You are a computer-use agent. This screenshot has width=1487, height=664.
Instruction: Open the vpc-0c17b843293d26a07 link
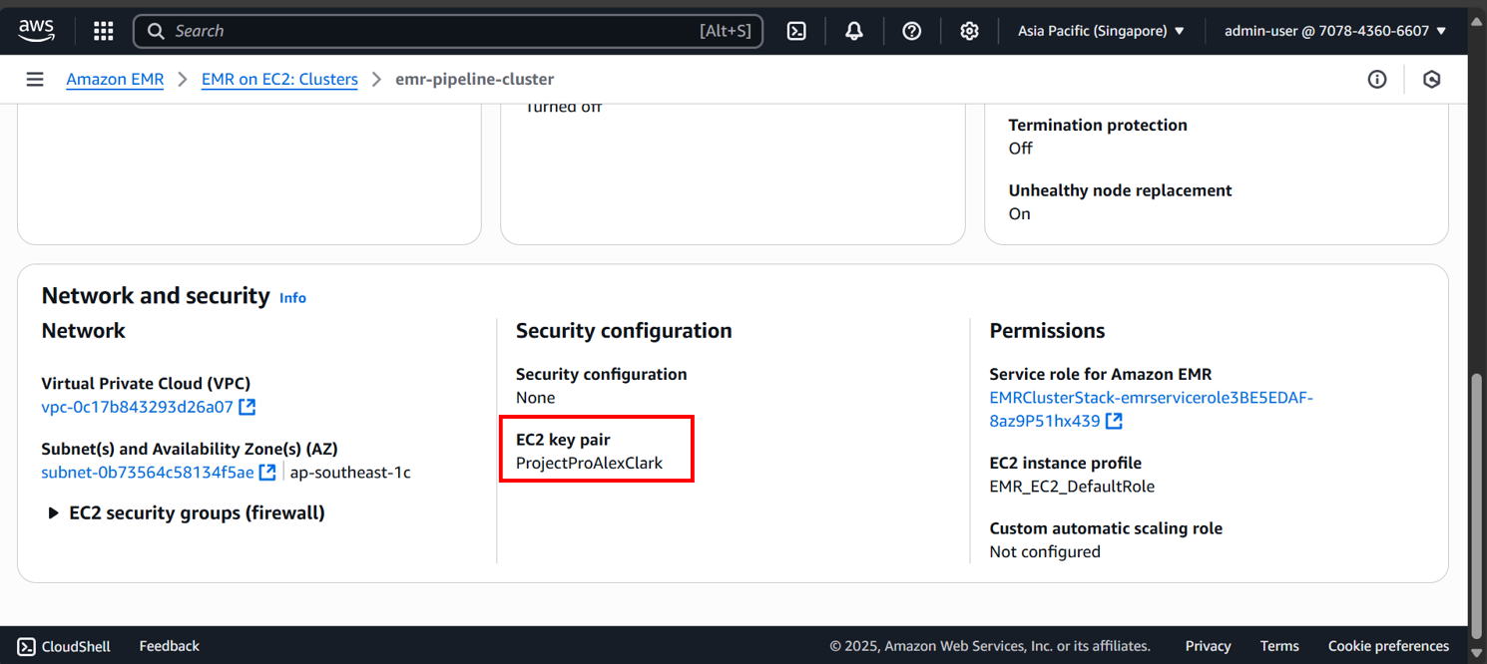point(137,407)
